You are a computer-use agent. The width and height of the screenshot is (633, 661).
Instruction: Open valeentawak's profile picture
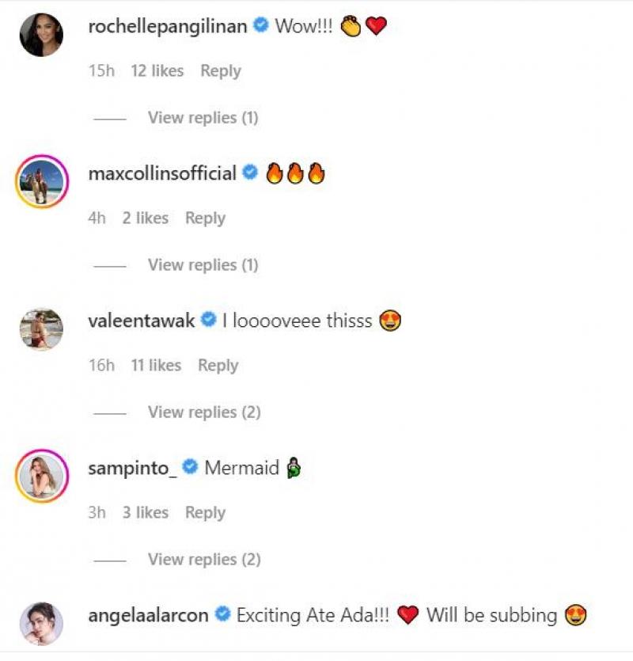[x=41, y=329]
